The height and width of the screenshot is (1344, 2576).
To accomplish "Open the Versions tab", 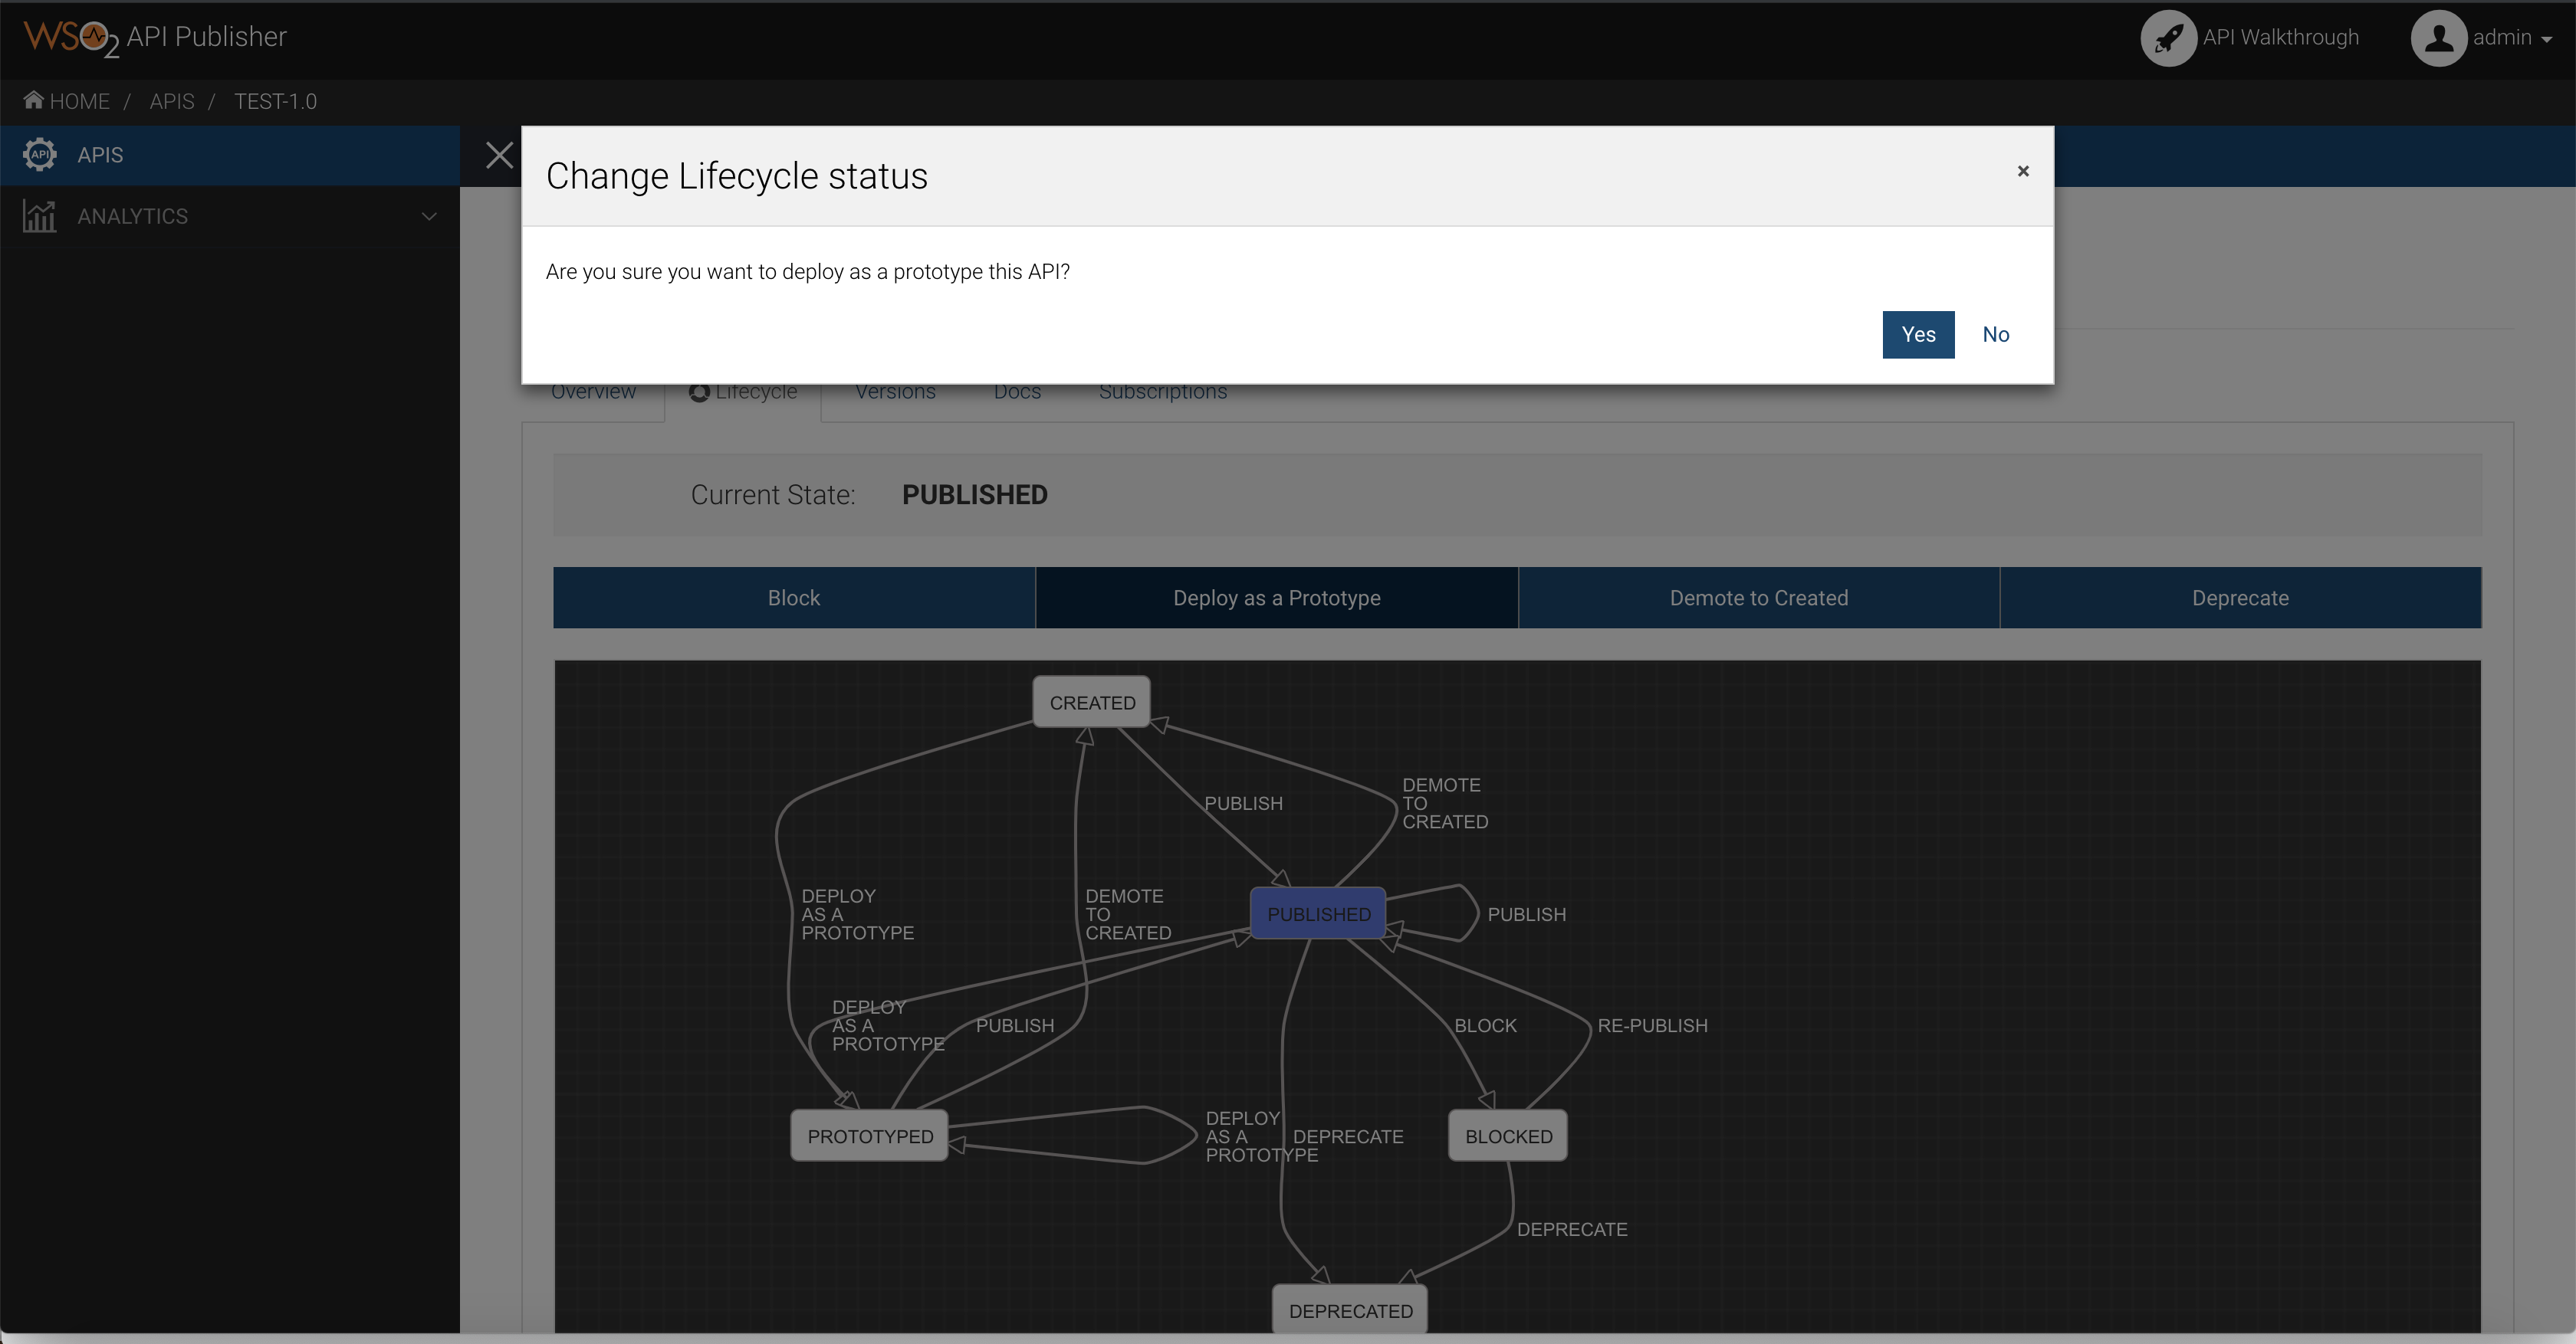I will point(895,391).
